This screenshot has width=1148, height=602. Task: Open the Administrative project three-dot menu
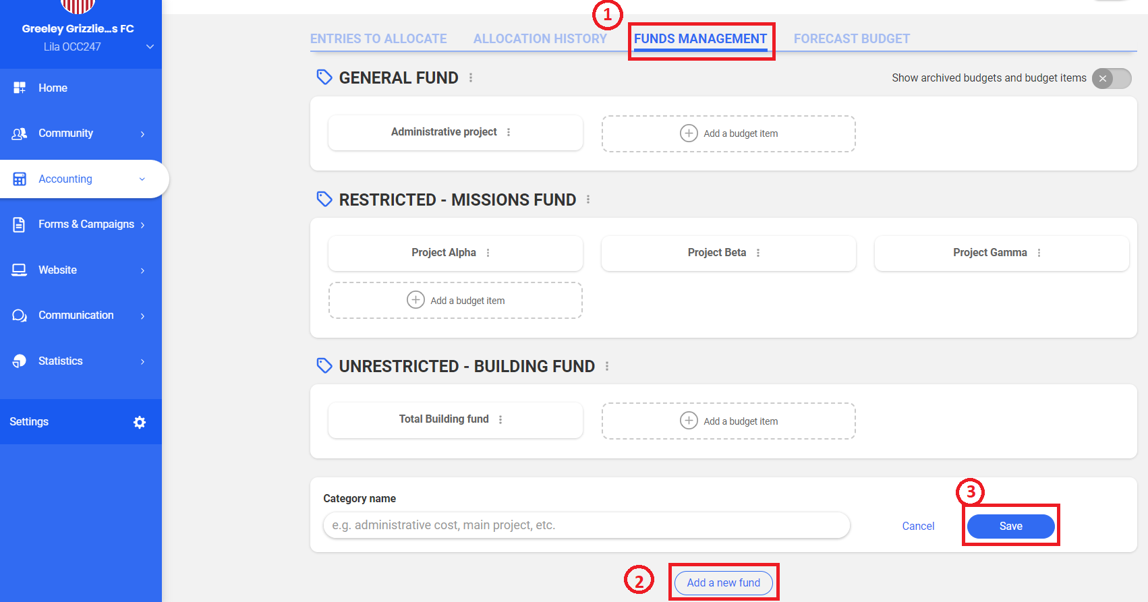pos(509,132)
